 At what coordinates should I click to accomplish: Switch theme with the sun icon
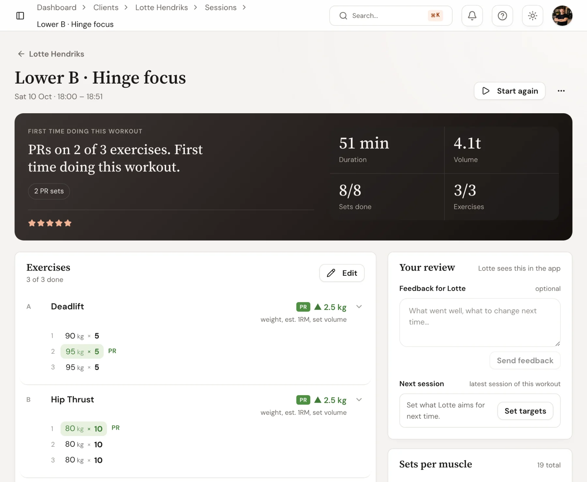pos(533,16)
